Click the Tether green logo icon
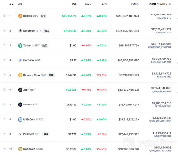Screen dimensions: 178x155 coord(20,46)
